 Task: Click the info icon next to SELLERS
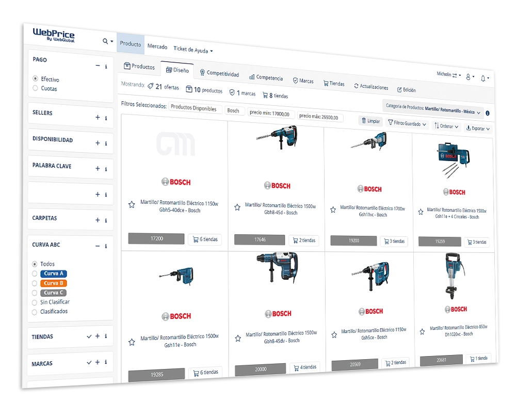pyautogui.click(x=106, y=118)
